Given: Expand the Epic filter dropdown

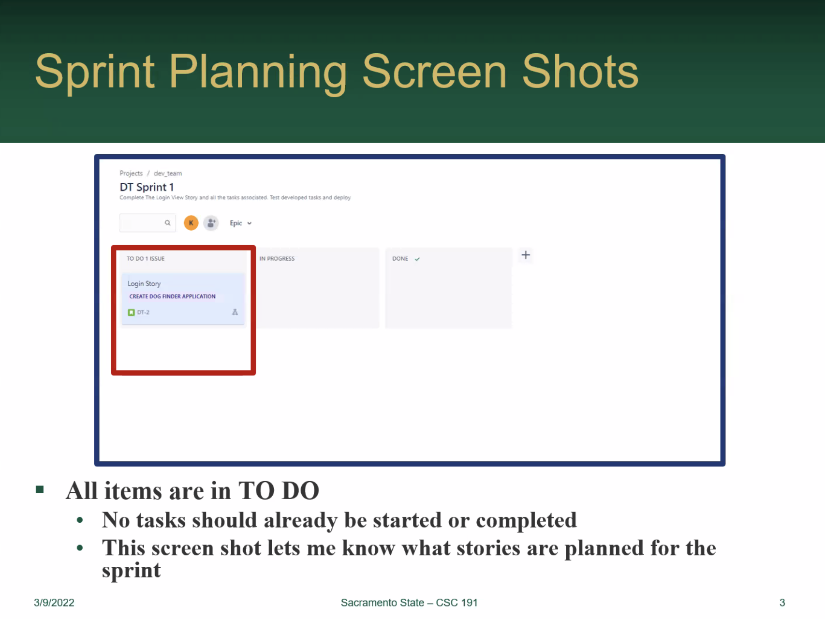Looking at the screenshot, I should (240, 223).
